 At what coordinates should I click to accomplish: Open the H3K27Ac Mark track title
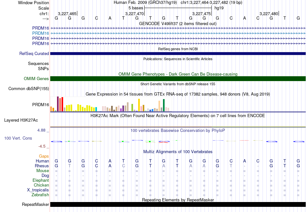(x=178, y=115)
